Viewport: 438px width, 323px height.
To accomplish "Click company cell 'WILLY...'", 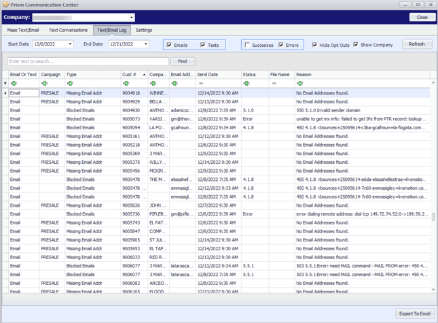I will pyautogui.click(x=158, y=163).
